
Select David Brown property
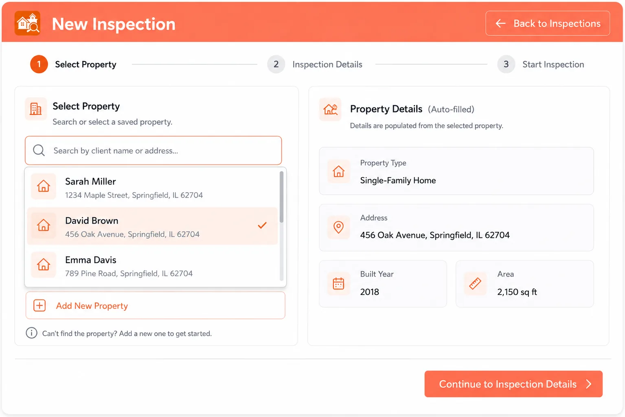[152, 226]
